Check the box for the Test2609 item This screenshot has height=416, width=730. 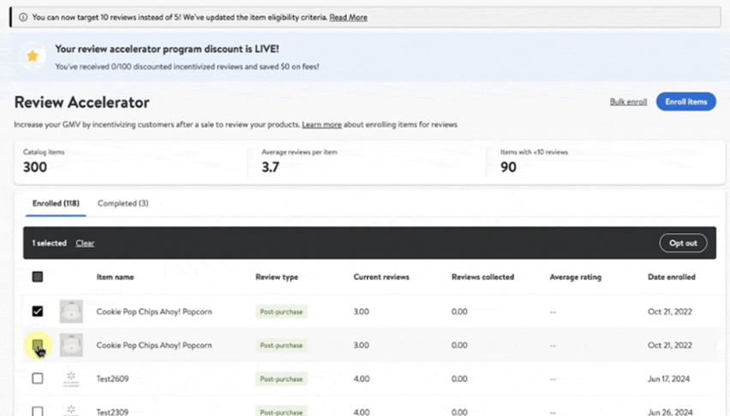tap(38, 378)
